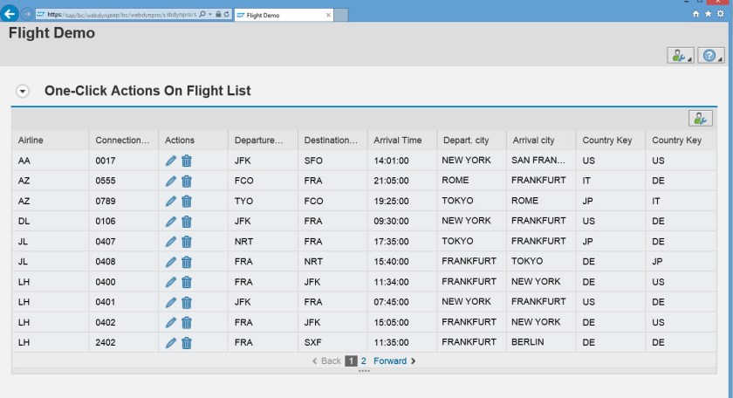Collapse the One-Click Actions panel

24,91
